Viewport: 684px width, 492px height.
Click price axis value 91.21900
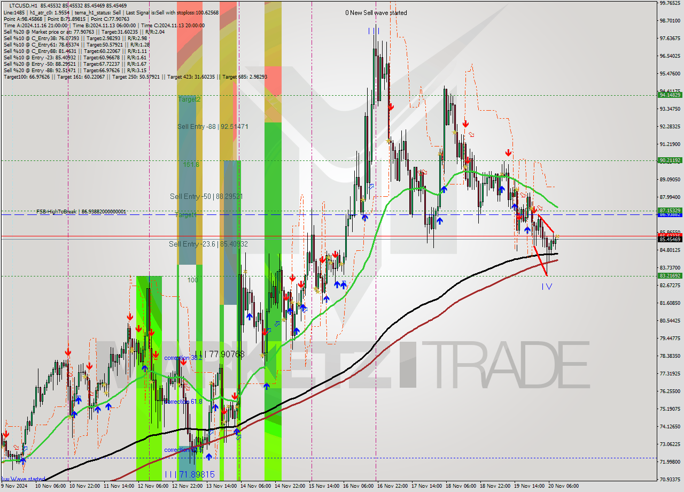point(670,144)
